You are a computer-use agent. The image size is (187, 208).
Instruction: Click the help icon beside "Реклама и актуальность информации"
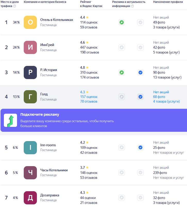132,6
